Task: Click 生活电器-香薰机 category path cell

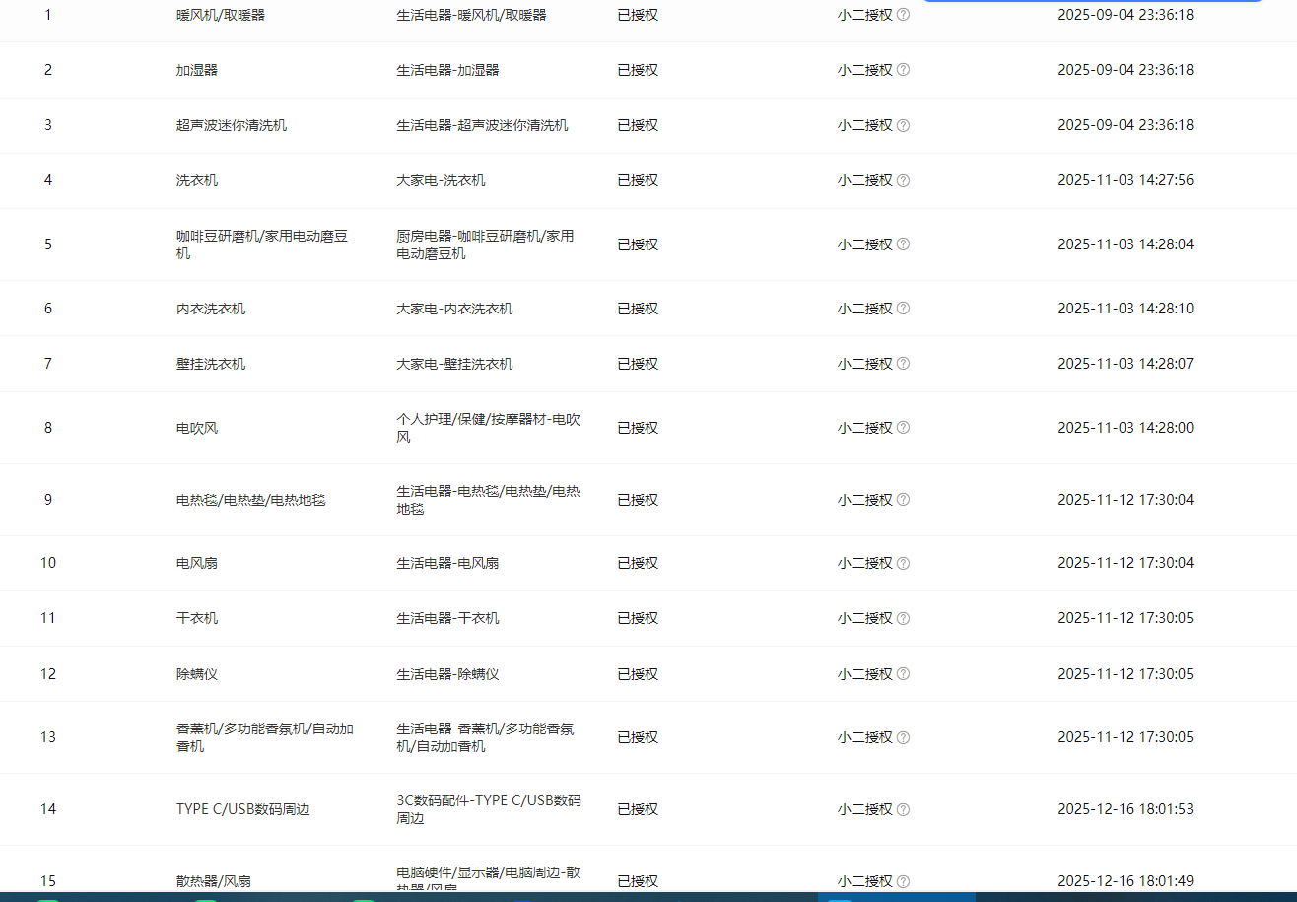Action: [x=486, y=737]
